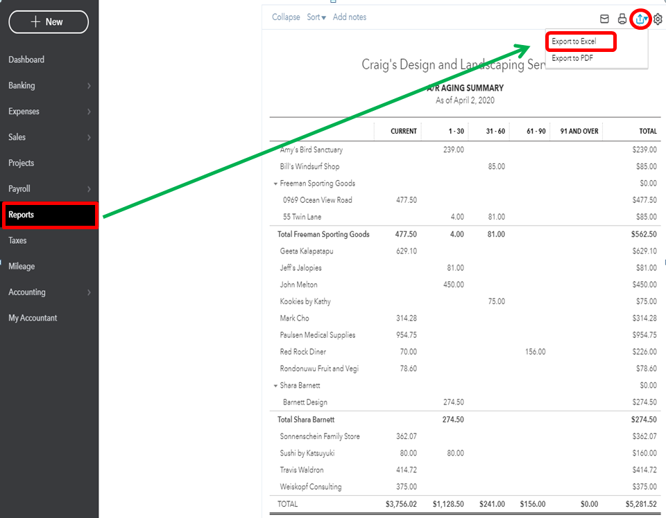Click the 61 - 90 column header
The image size is (666, 518).
coord(536,132)
